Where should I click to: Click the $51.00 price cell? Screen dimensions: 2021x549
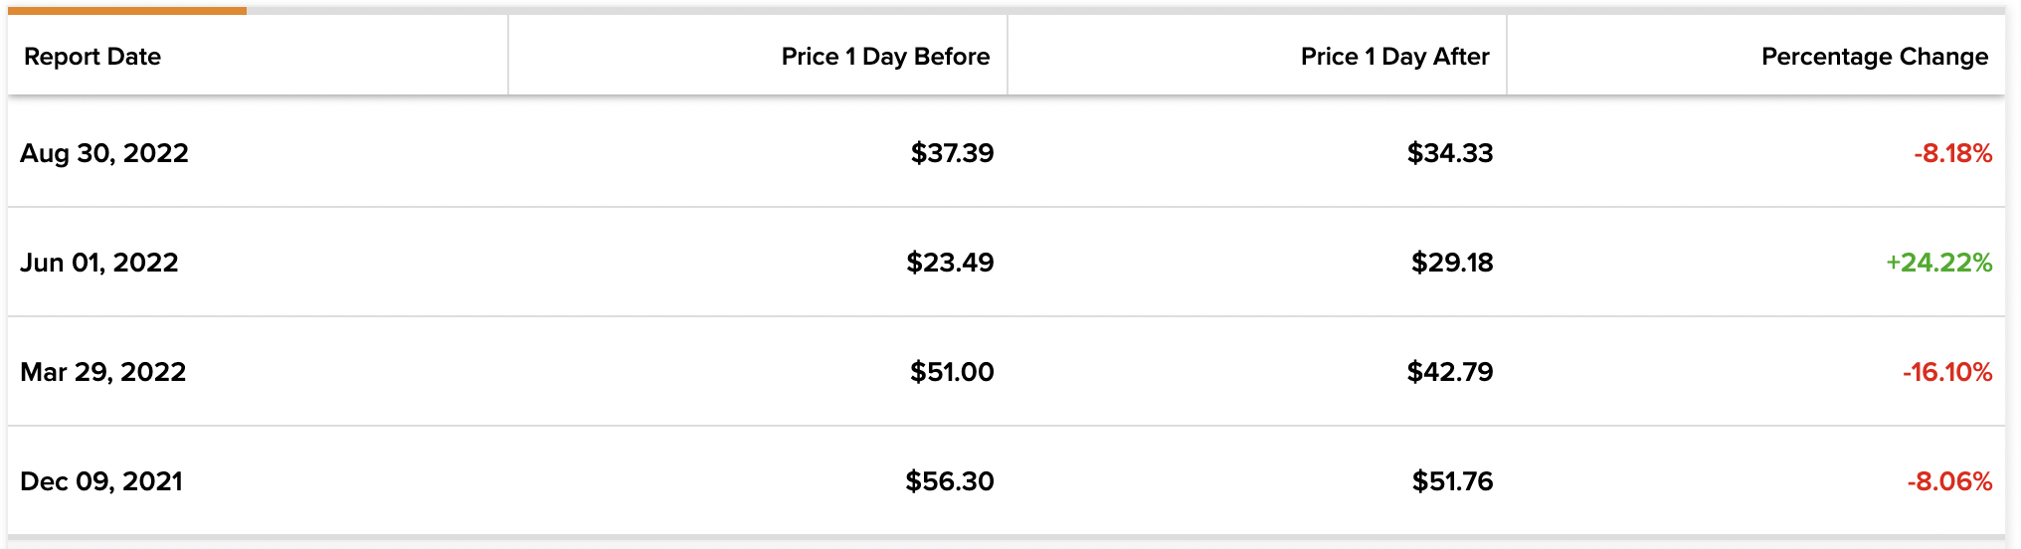point(952,372)
